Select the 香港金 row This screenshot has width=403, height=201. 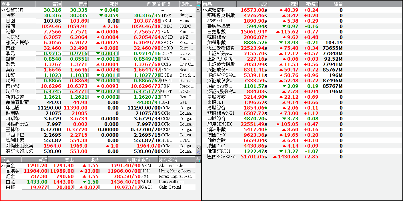point(98,171)
